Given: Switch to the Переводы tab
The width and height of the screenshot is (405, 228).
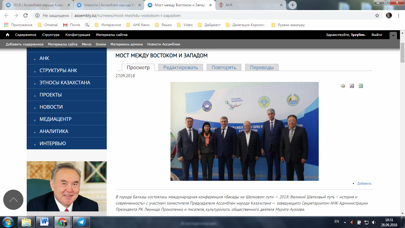Looking at the screenshot, I should tap(262, 67).
